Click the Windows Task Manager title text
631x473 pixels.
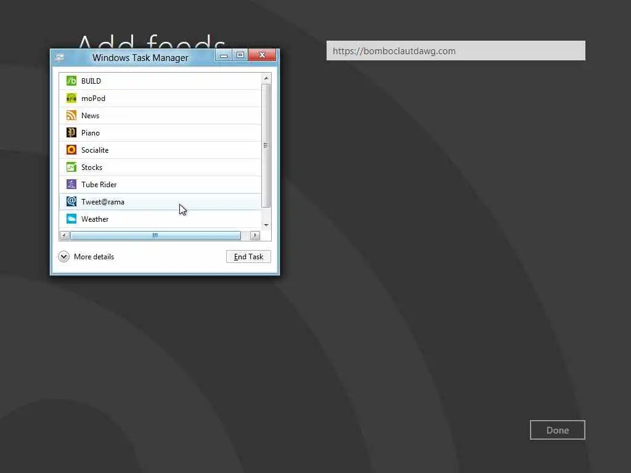tap(140, 58)
